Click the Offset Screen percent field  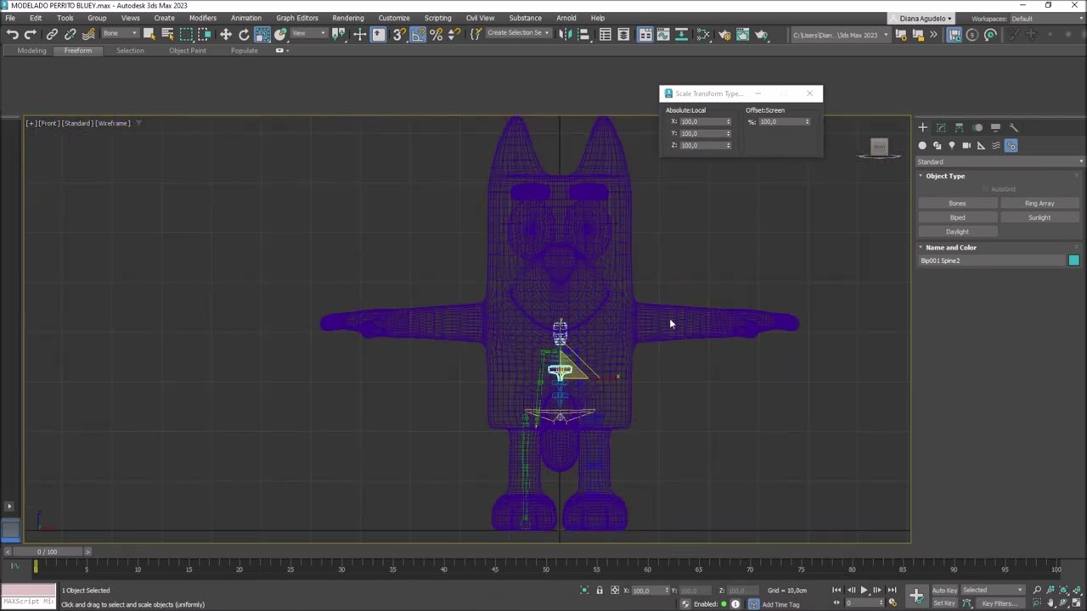pos(784,121)
